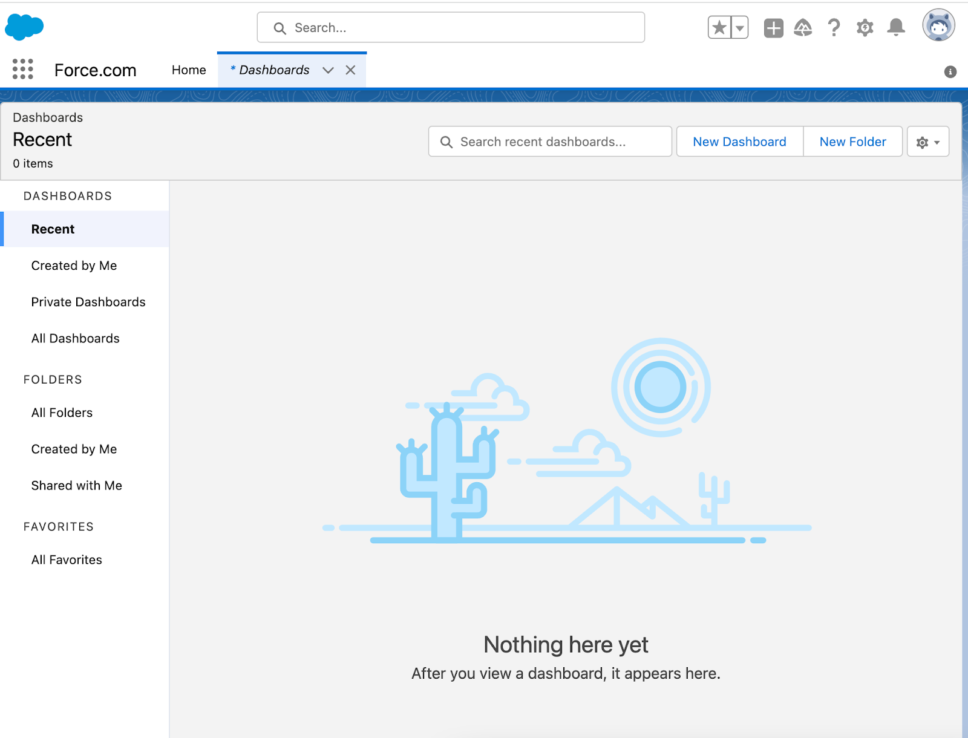The height and width of the screenshot is (738, 968).
Task: Expand the Dashboards tab chevron menu
Action: (x=328, y=70)
